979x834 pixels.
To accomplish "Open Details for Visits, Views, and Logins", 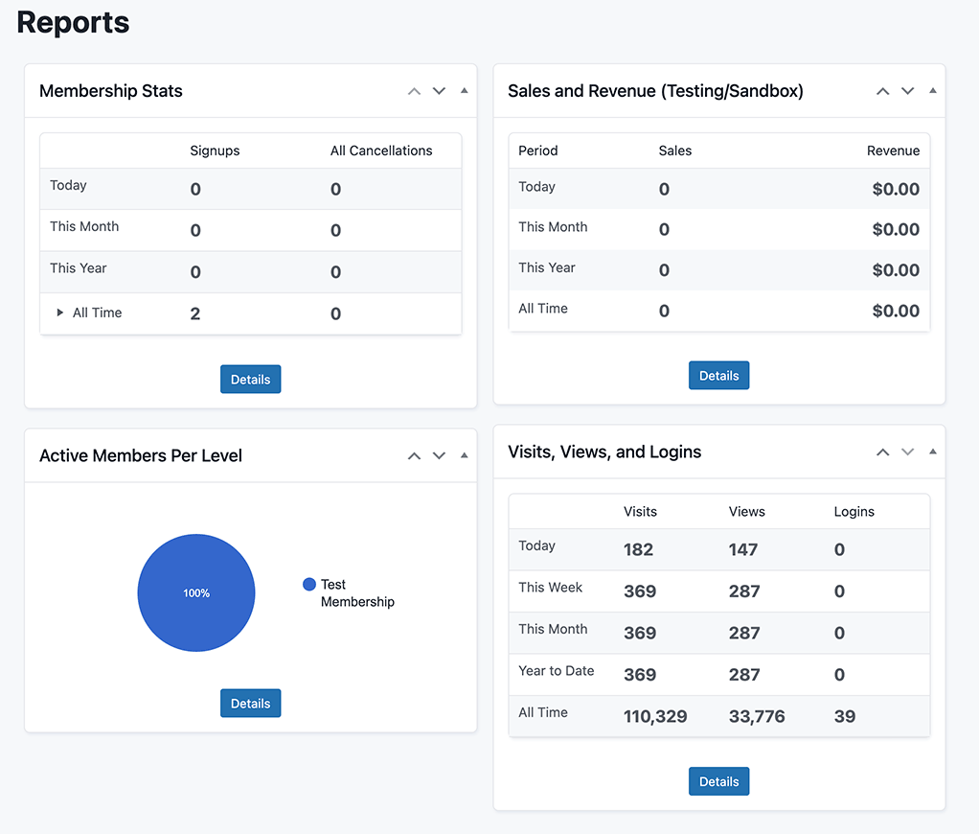I will [718, 781].
